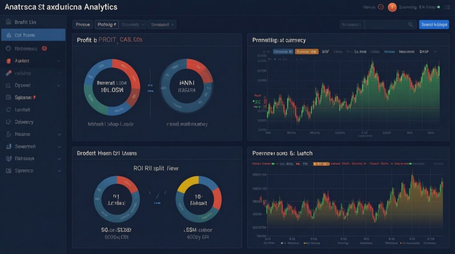Switch to the Pocoue tab
Viewport: 455px width, 254px height.
[x=83, y=25]
